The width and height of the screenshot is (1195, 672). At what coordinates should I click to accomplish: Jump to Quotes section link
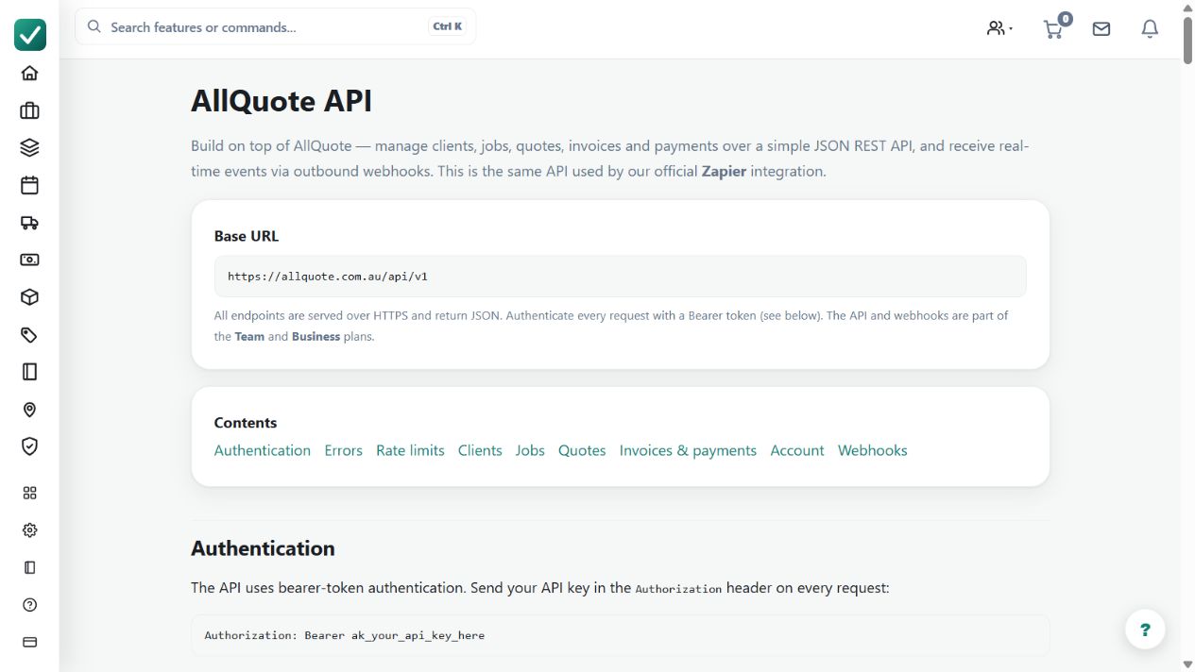coord(582,450)
